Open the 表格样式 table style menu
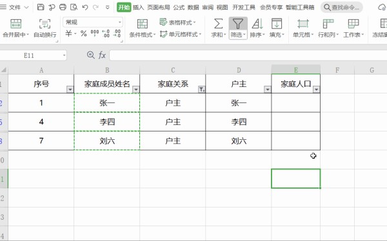The width and height of the screenshot is (387, 241). point(177,23)
